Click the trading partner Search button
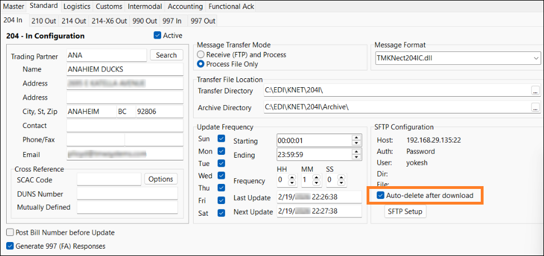Screen dimensions: 544x256 (x=166, y=55)
